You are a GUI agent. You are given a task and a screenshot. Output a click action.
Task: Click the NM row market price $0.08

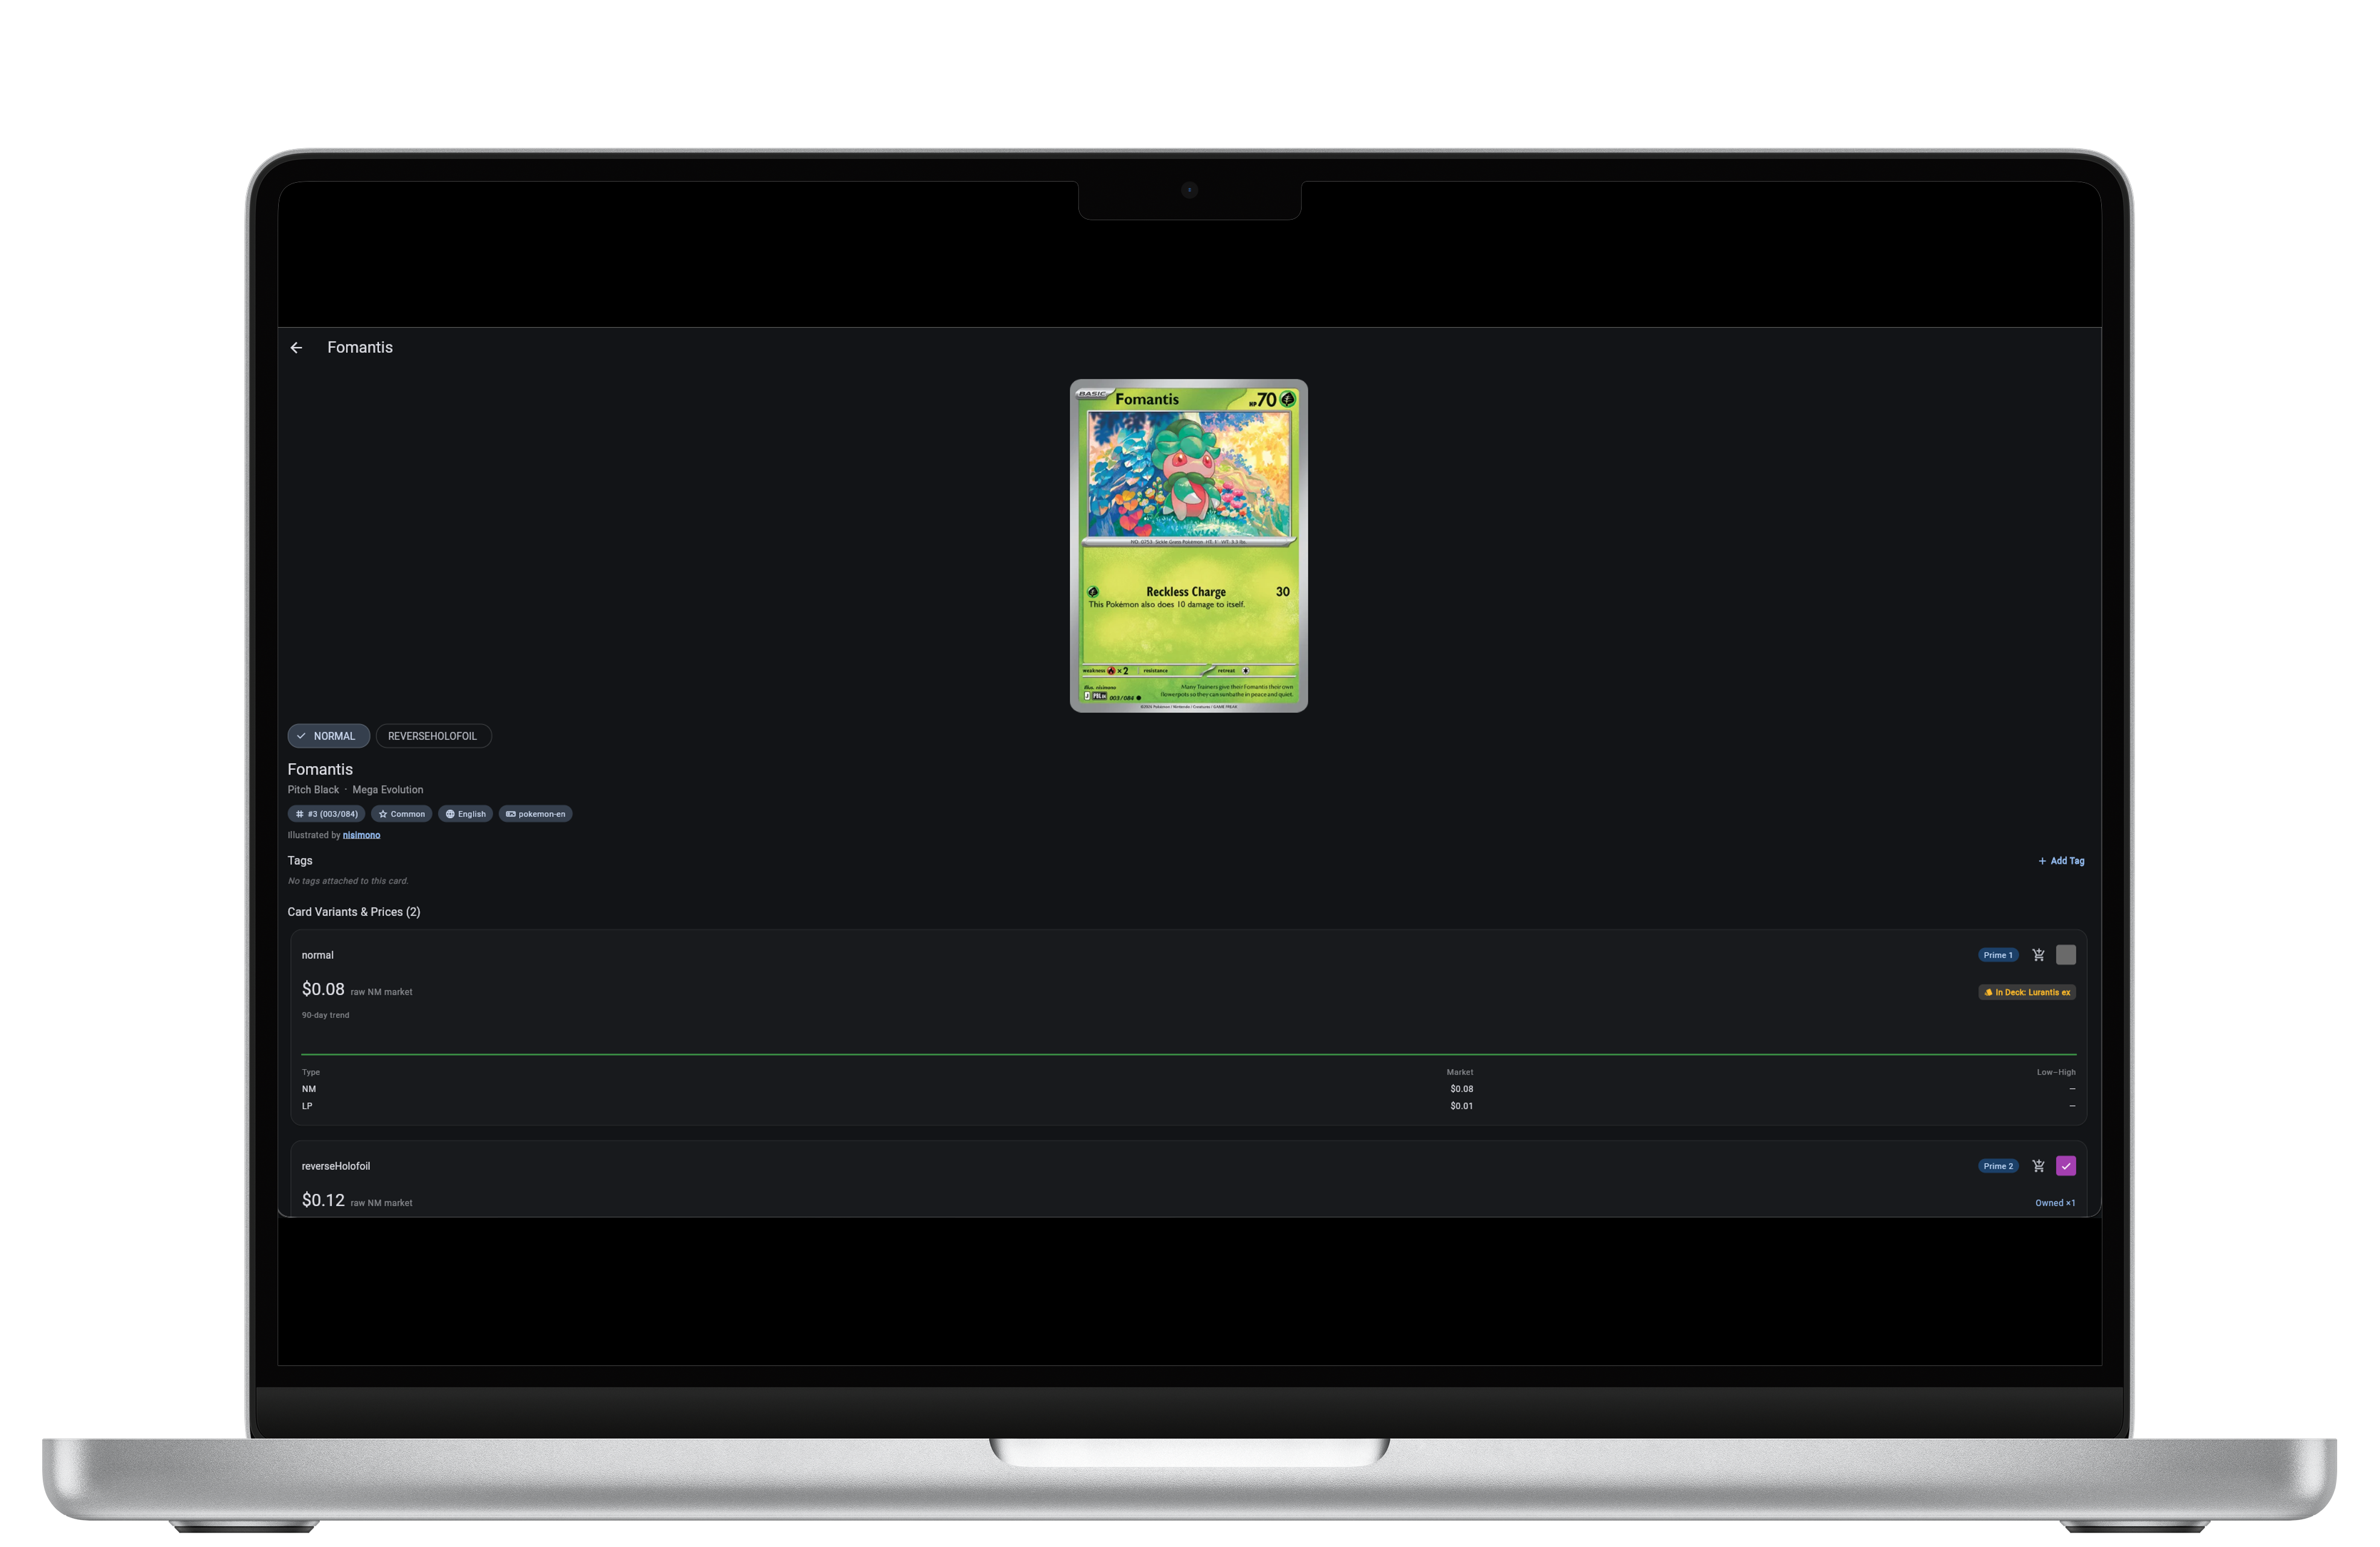tap(1461, 1089)
